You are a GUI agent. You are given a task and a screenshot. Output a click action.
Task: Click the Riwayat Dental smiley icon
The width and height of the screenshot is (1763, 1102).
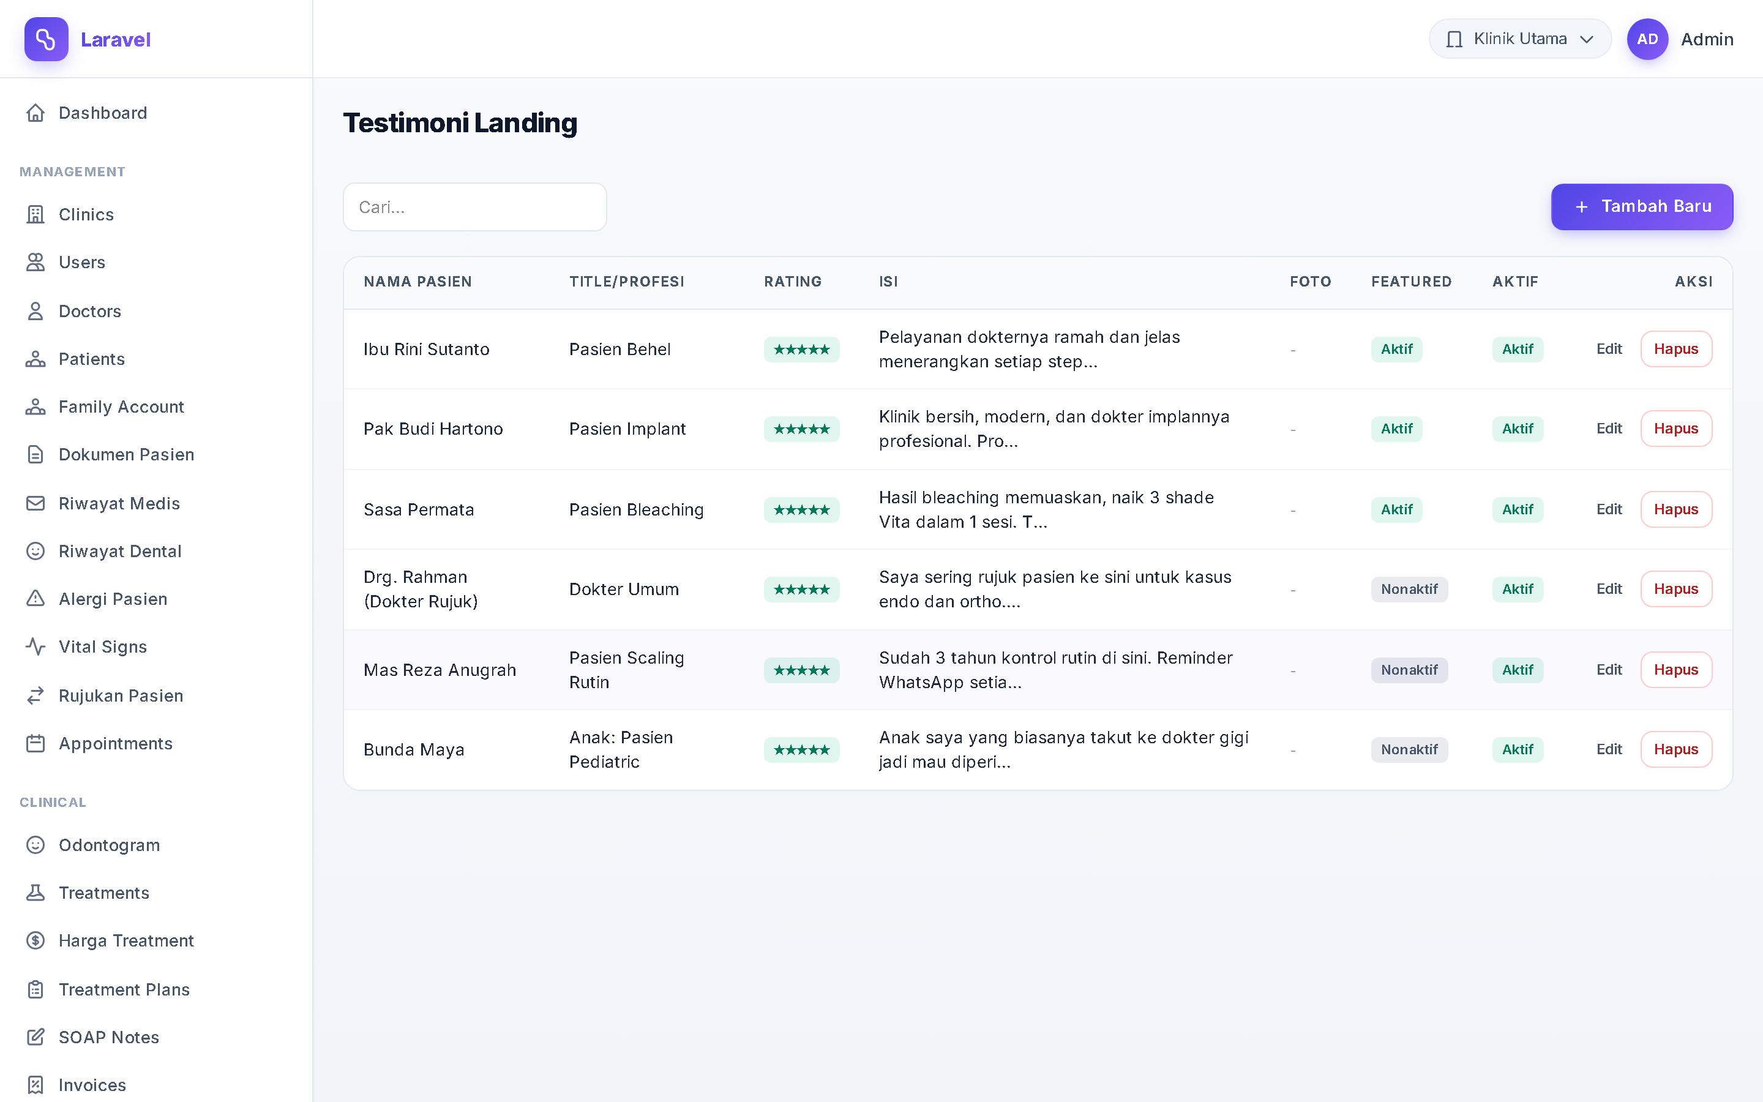36,551
